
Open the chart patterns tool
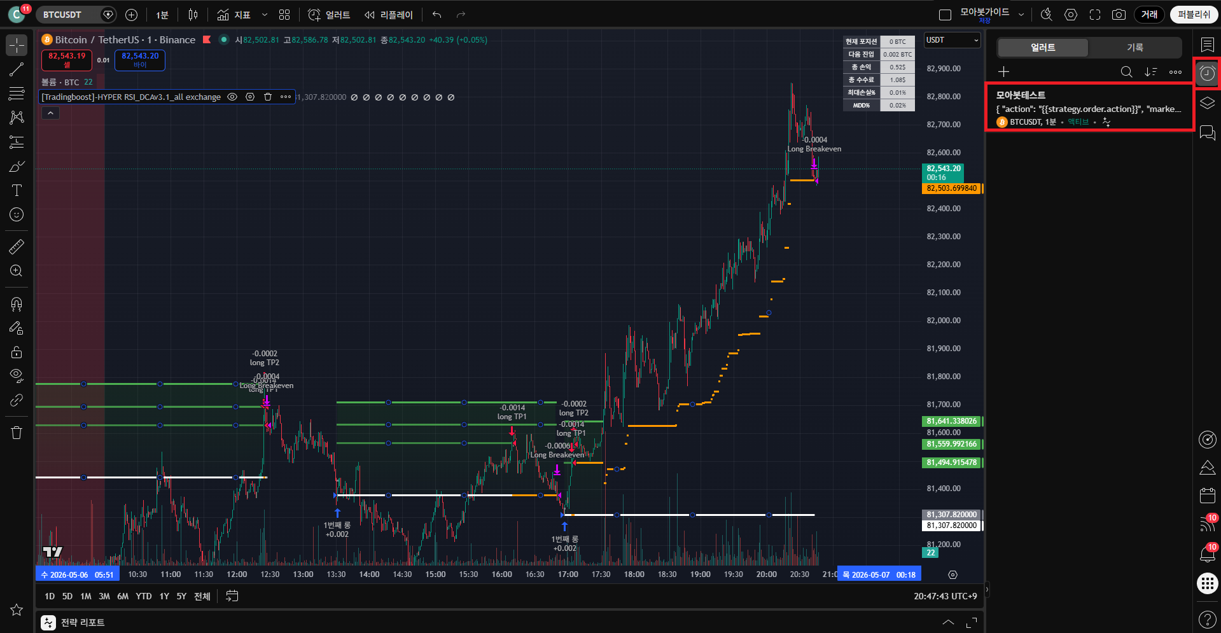(x=17, y=118)
